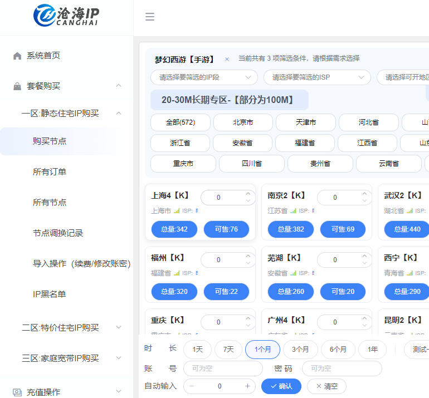Click 可售:76 on 上海4 card
Screen dimensions: 429x398
[227, 229]
